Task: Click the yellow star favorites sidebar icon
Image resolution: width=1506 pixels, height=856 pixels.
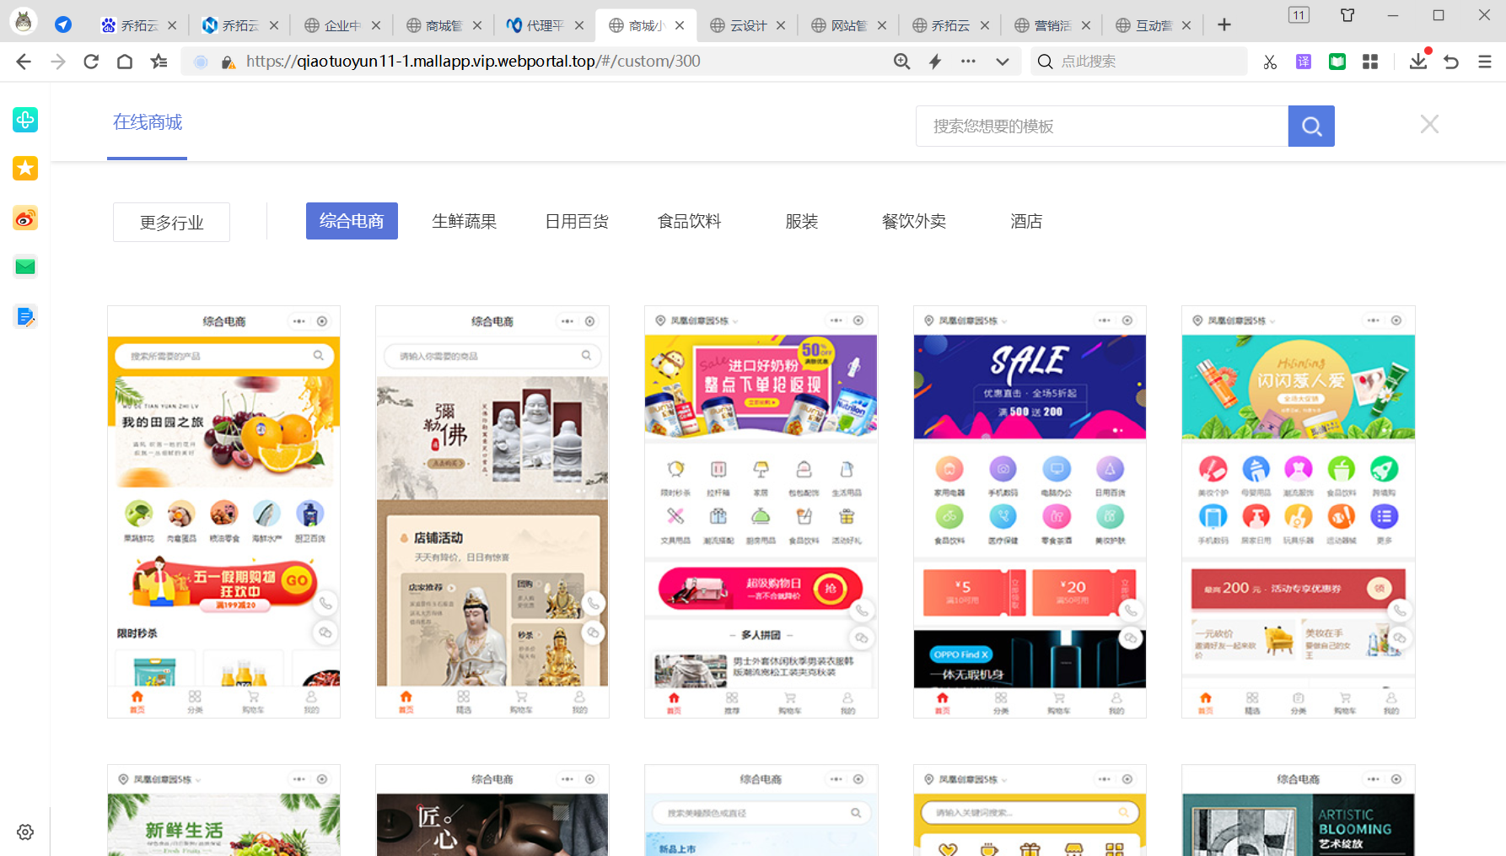Action: (25, 169)
